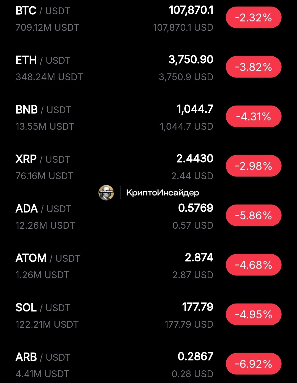Image resolution: width=297 pixels, height=383 pixels.
Task: Open ATOM / USDT pair details
Action: [48, 258]
